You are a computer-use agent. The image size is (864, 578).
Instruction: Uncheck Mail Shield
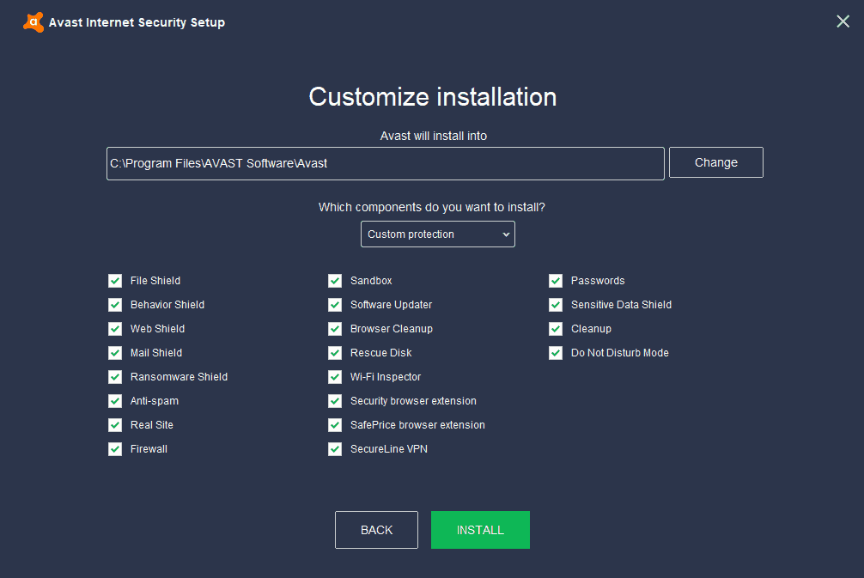tap(115, 352)
